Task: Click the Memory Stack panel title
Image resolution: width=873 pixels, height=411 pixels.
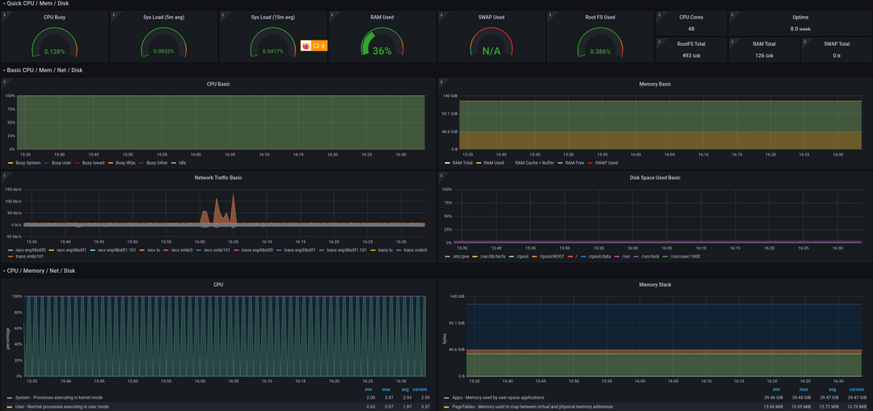Action: coord(655,284)
